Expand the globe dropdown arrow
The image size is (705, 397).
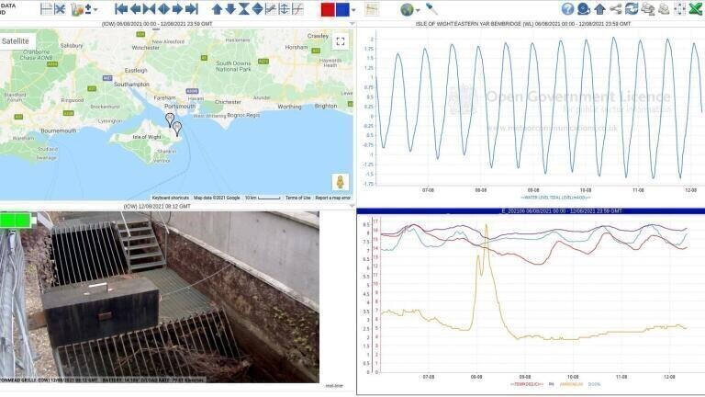pos(418,10)
